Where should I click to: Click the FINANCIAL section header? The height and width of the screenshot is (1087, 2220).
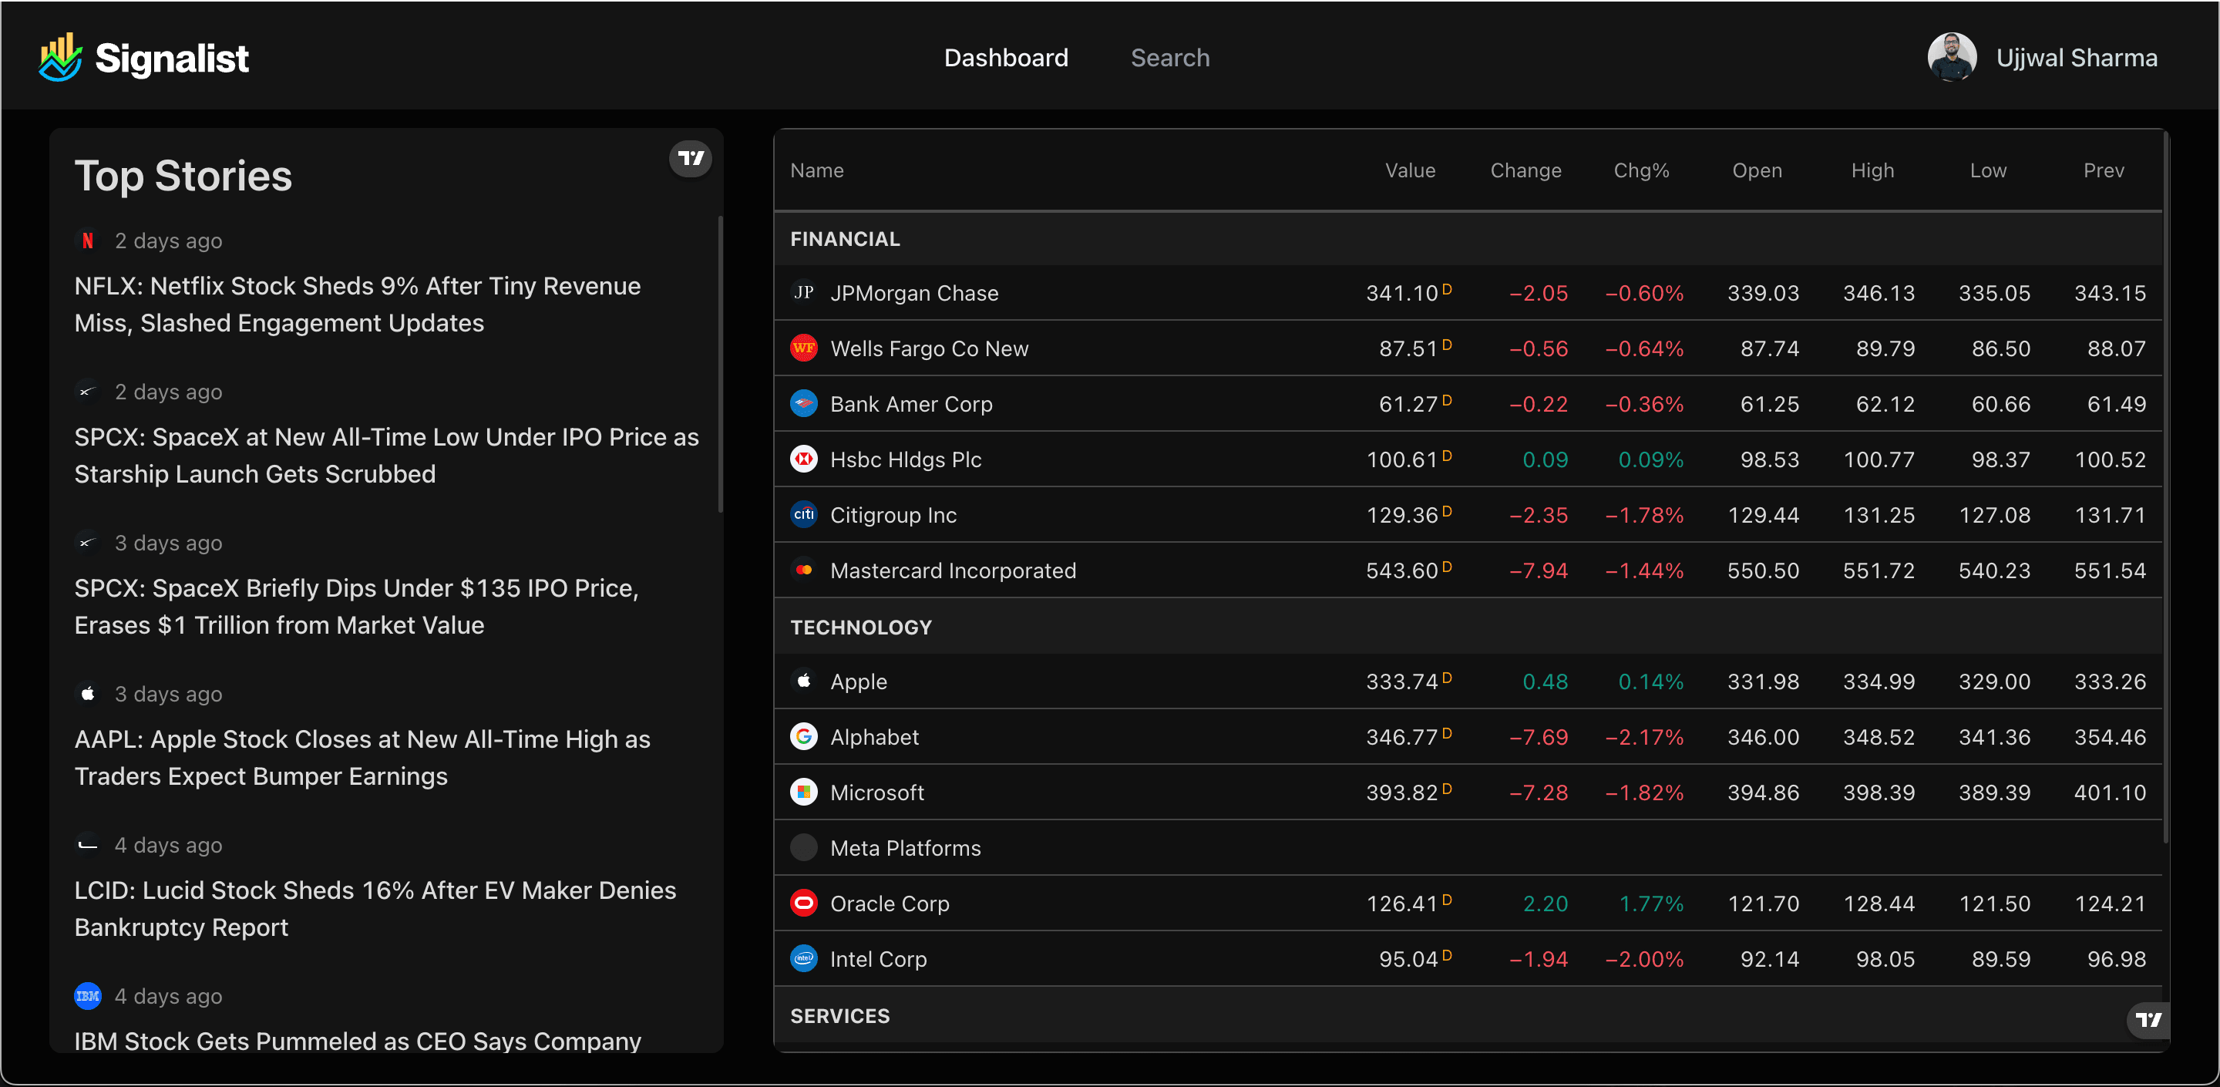pos(845,239)
